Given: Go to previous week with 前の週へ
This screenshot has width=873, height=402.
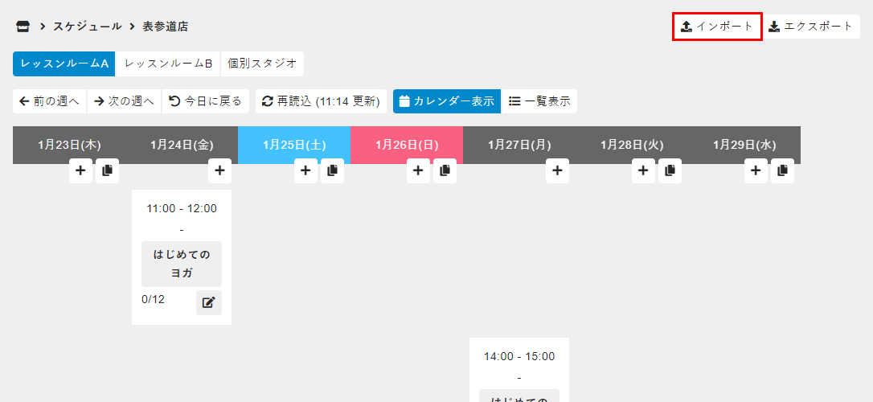Looking at the screenshot, I should click(x=50, y=101).
